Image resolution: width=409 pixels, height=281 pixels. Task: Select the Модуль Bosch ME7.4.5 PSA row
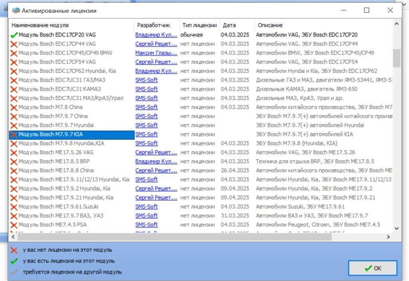point(201,225)
